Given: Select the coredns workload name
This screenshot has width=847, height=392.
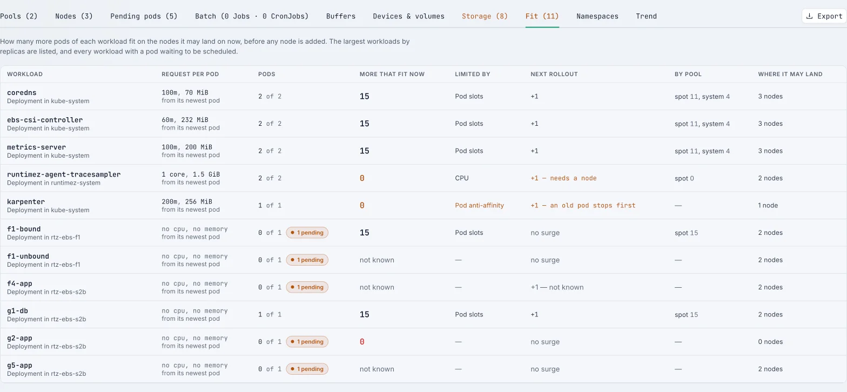Looking at the screenshot, I should tap(22, 93).
